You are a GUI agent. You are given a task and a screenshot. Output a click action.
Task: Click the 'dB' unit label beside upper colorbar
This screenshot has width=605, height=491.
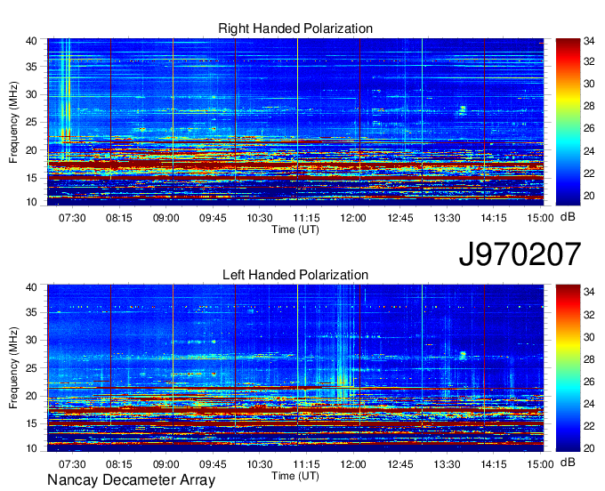coord(568,217)
